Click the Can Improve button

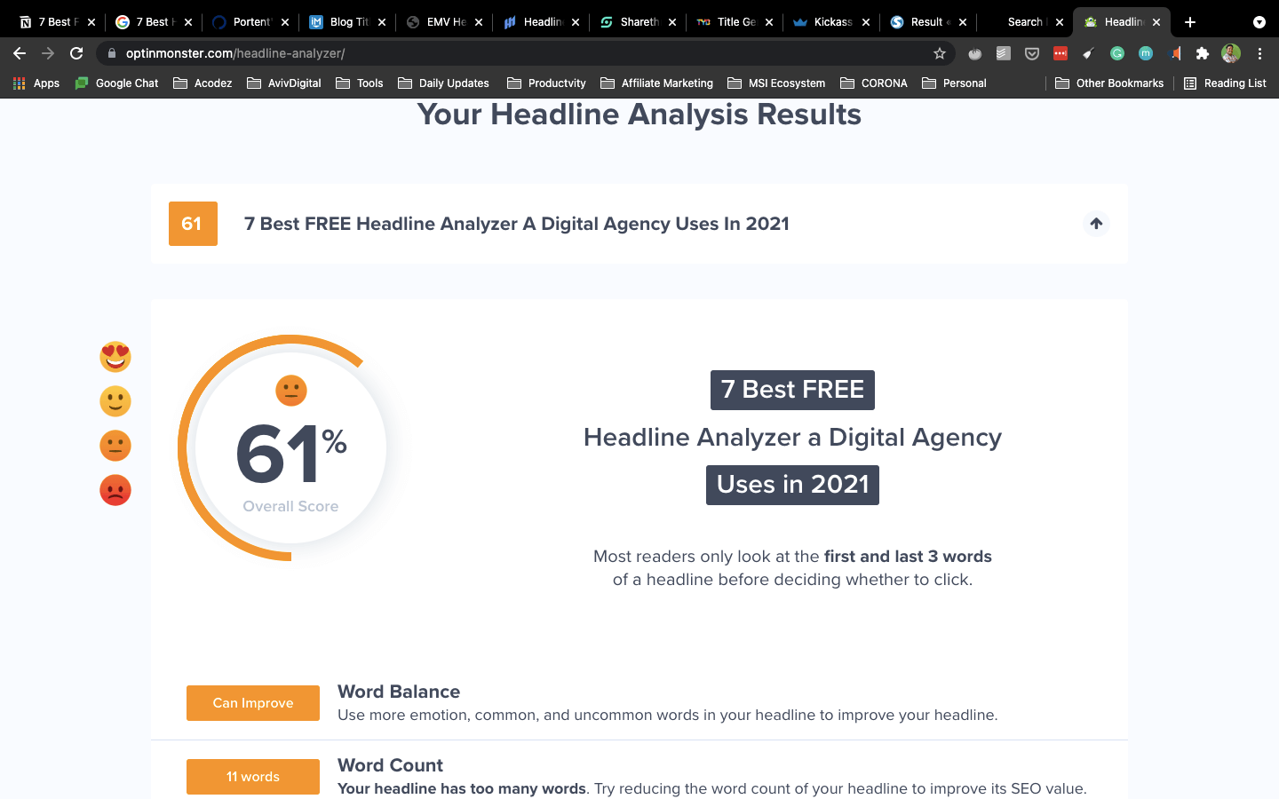coord(252,702)
